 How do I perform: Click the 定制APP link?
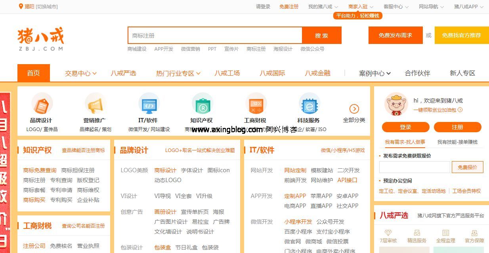point(295,196)
